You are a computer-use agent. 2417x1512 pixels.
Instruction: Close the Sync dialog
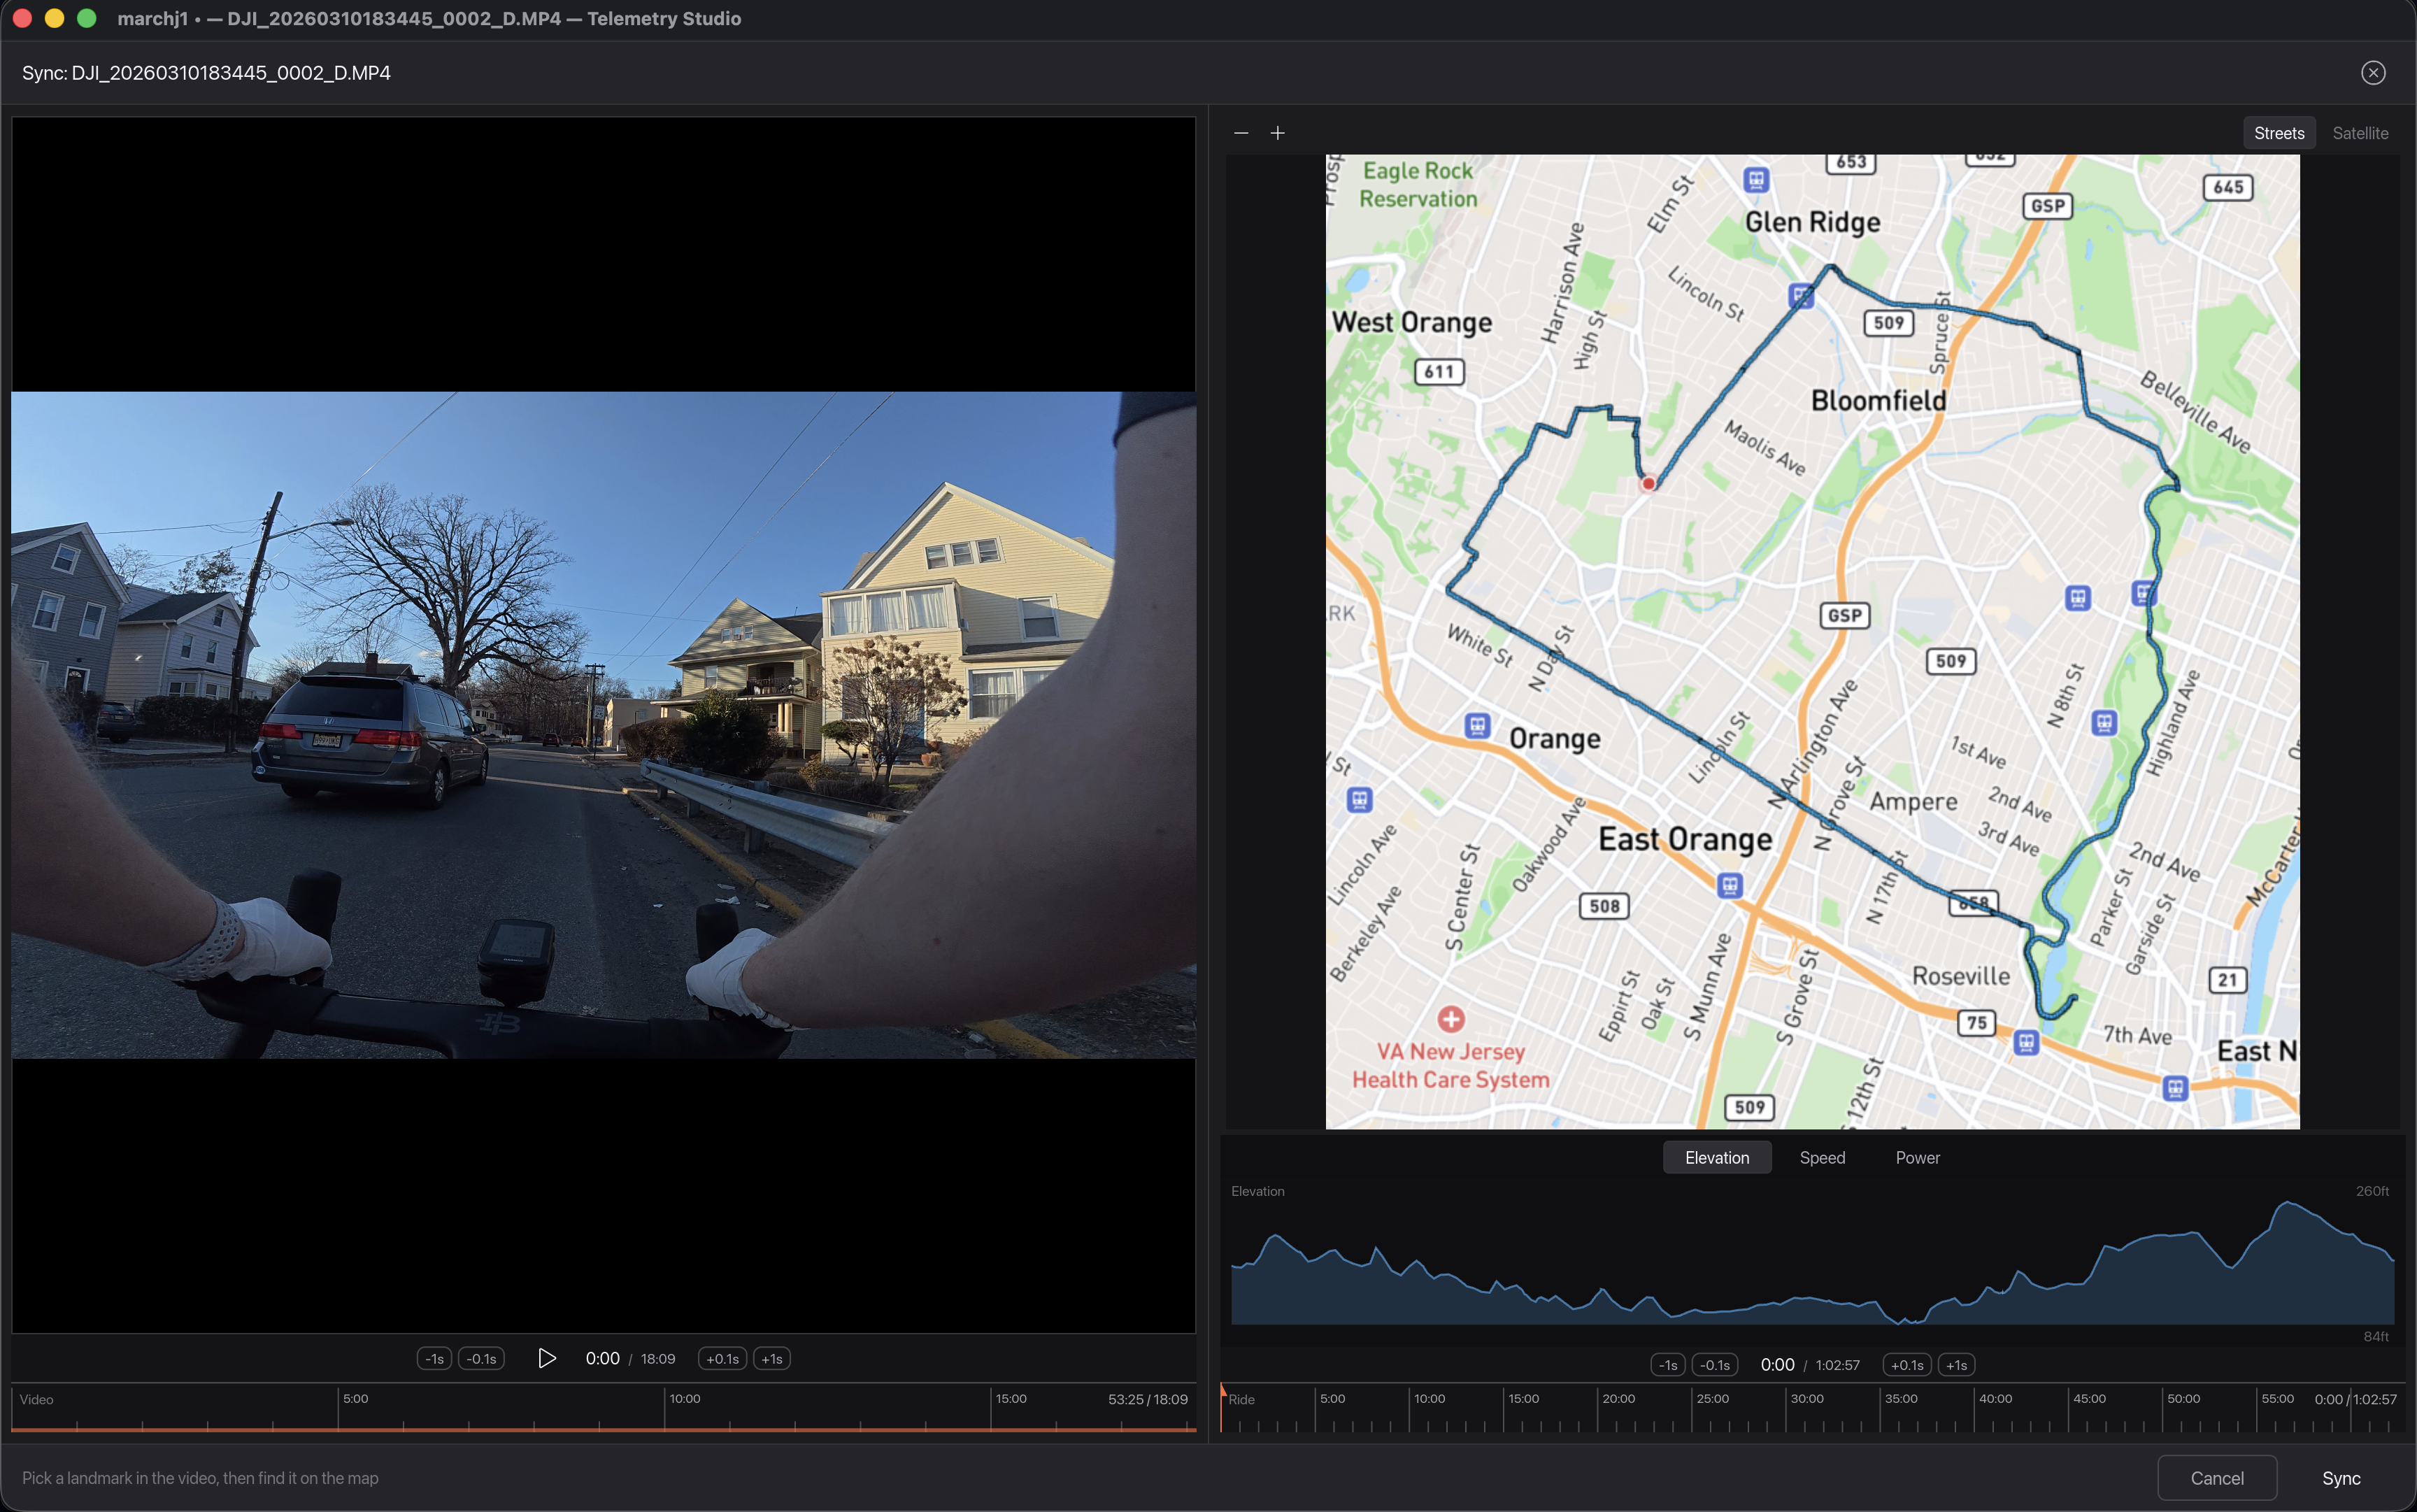tap(2374, 72)
